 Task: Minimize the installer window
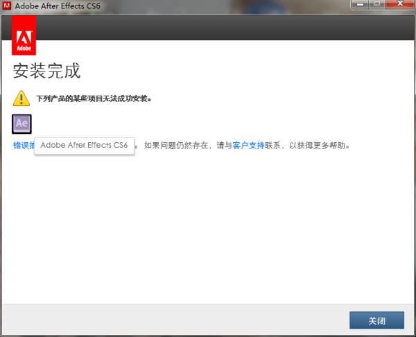360,4
